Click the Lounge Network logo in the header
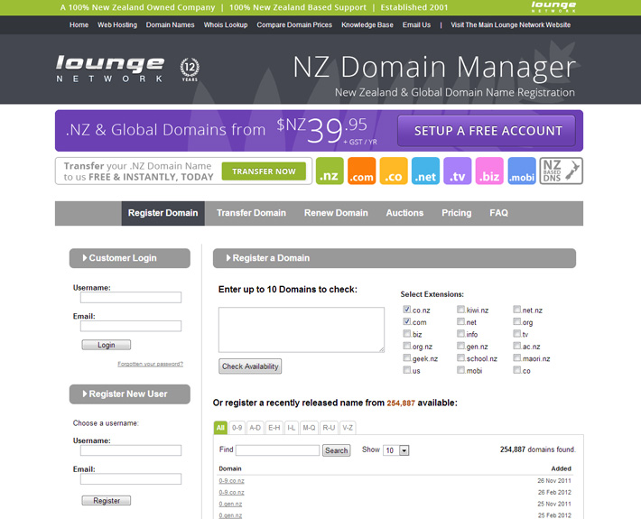The width and height of the screenshot is (641, 519). tap(110, 69)
